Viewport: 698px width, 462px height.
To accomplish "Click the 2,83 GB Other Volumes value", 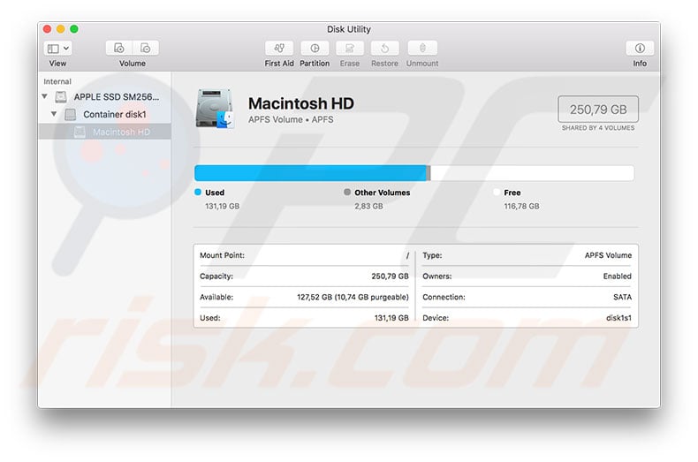I will point(368,206).
